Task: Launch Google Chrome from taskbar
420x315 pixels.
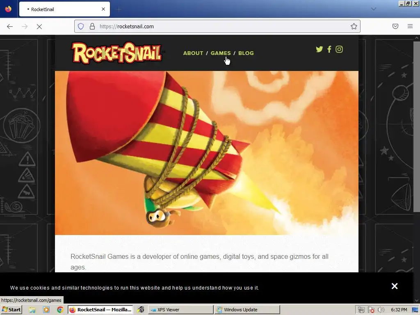Action: click(60, 310)
